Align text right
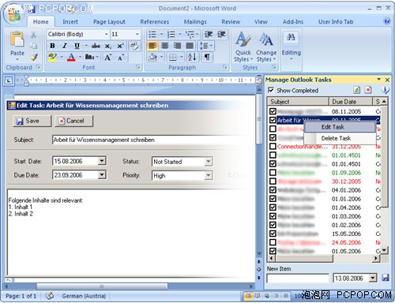 [177, 46]
